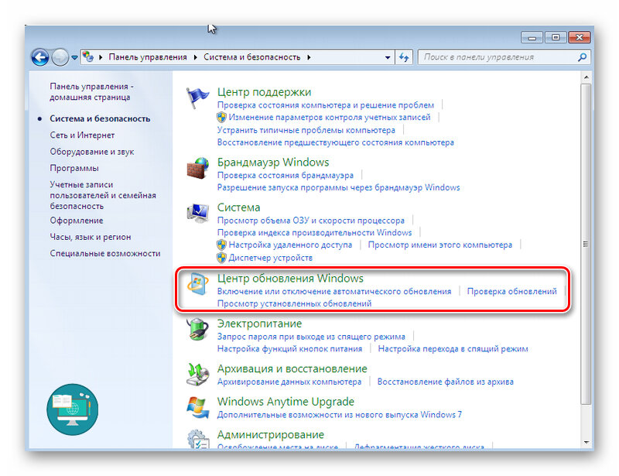Select Оборудование и звук in sidebar
This screenshot has height=476, width=619.
[x=92, y=152]
